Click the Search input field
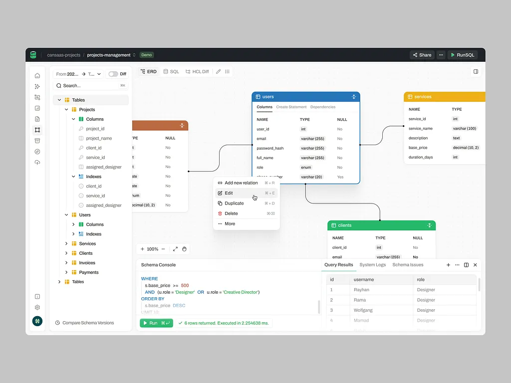This screenshot has width=511, height=383. point(90,86)
